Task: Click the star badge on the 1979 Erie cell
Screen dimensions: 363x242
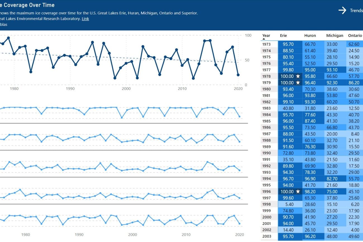Action: point(298,83)
